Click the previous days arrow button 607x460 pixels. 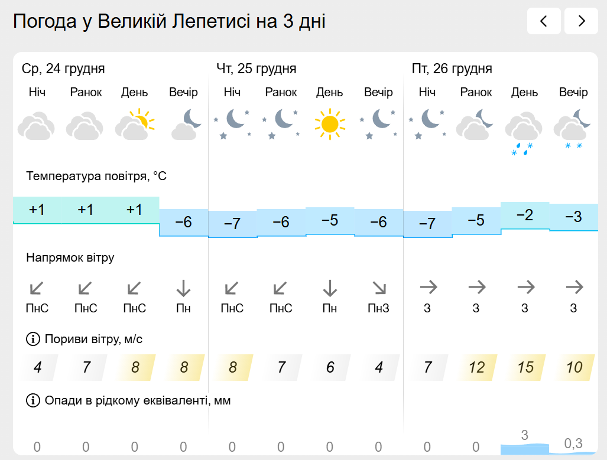click(543, 21)
